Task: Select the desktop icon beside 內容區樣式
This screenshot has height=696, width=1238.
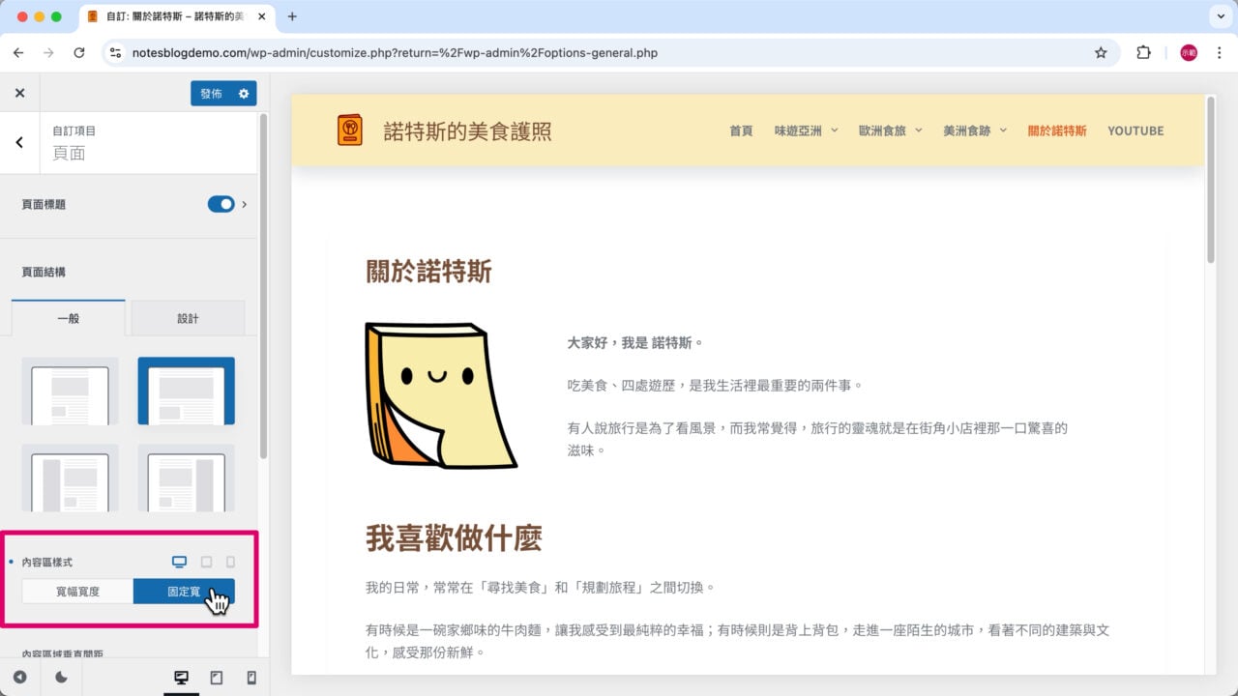Action: pyautogui.click(x=178, y=562)
